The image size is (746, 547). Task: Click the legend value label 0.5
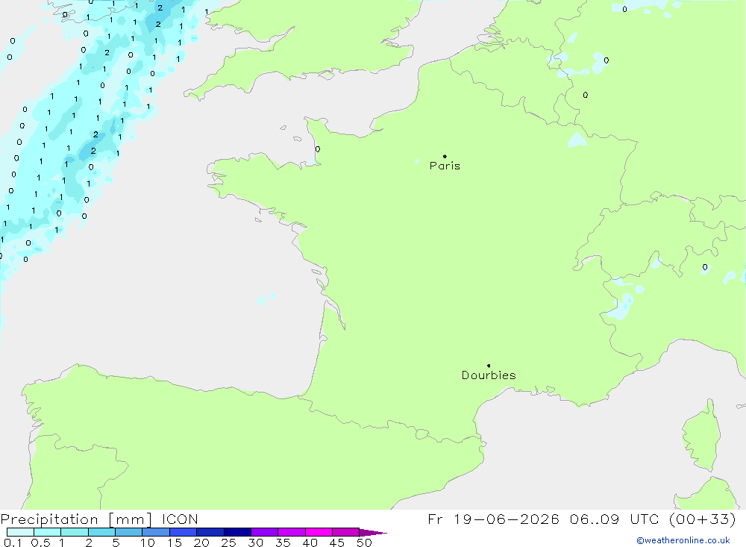[x=40, y=543]
